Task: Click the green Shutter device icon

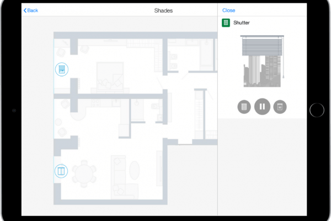Action: 226,23
